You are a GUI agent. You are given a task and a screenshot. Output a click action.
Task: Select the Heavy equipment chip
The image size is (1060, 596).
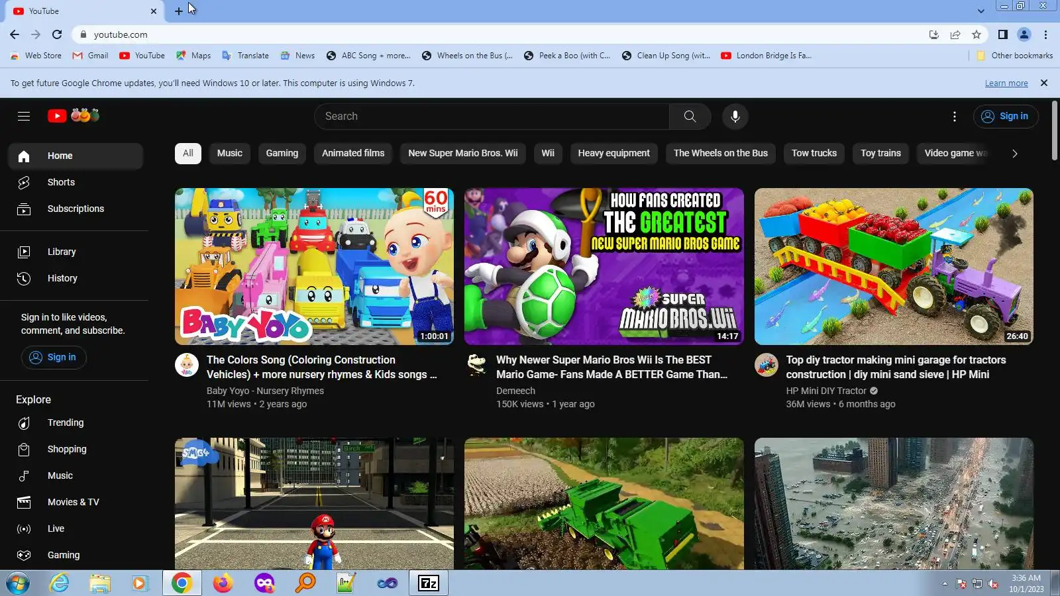pos(614,153)
